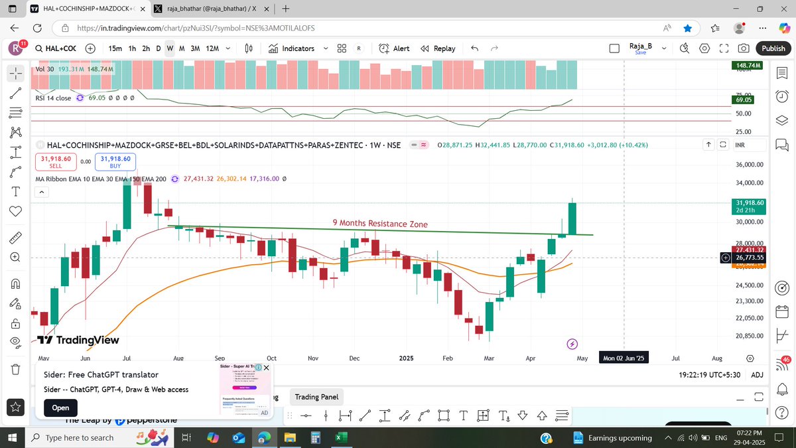Viewport: 796px width, 448px height.
Task: Select the trend line drawing tool
Action: (x=17, y=94)
